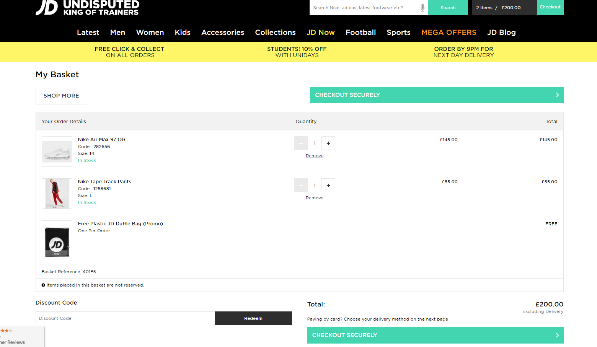Open header basket summary 2 Items £200.00
This screenshot has height=347, width=597.
[x=504, y=8]
